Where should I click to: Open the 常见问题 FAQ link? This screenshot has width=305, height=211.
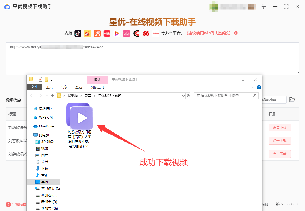tap(17, 204)
